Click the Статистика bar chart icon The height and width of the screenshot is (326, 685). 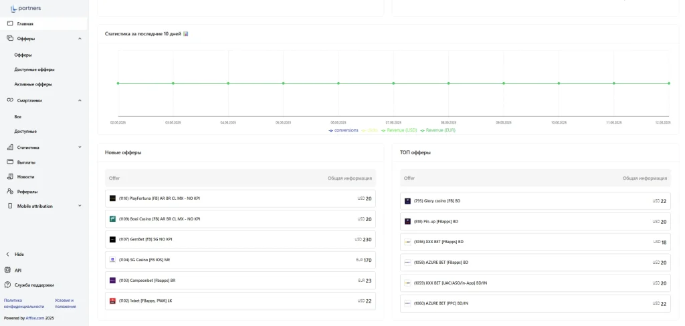[x=10, y=148]
